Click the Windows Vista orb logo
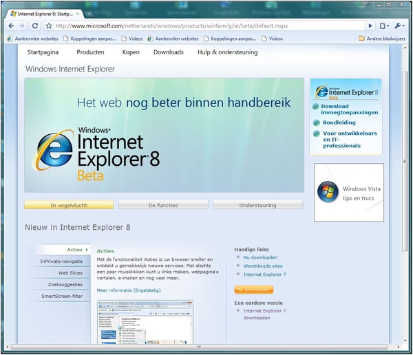 [x=328, y=192]
